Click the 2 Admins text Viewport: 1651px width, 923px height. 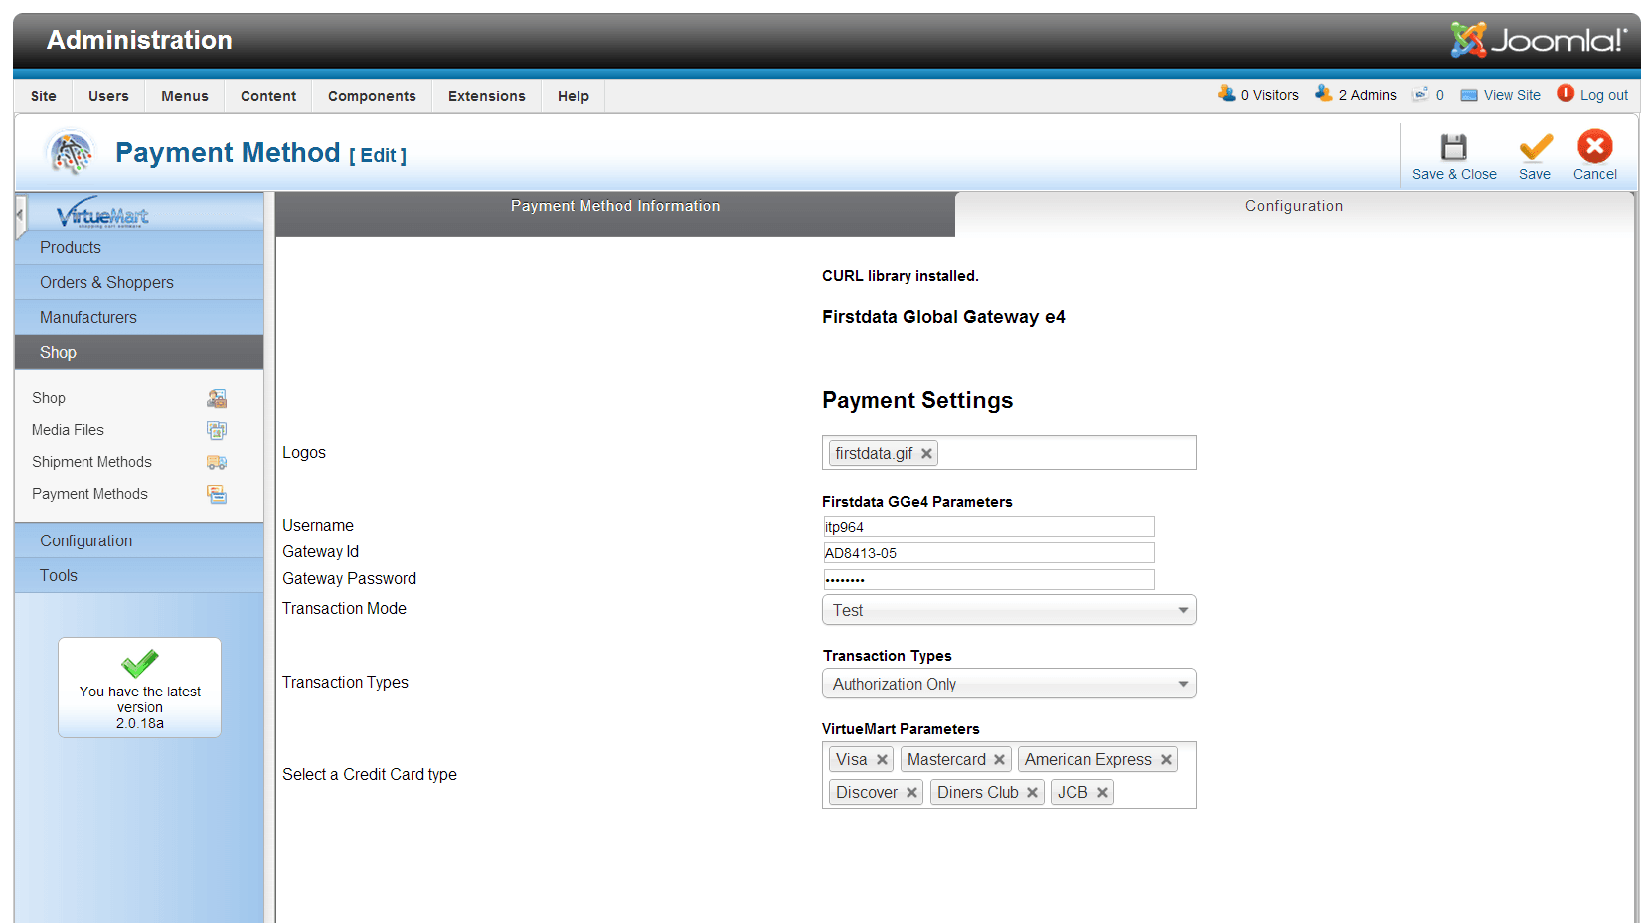tap(1367, 95)
